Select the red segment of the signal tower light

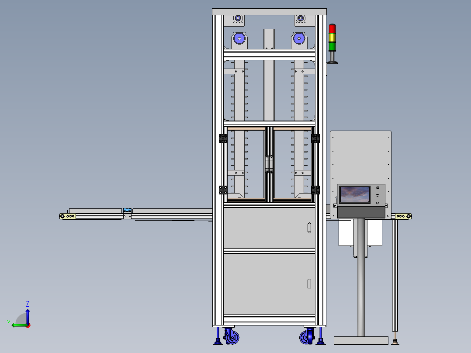click(332, 28)
